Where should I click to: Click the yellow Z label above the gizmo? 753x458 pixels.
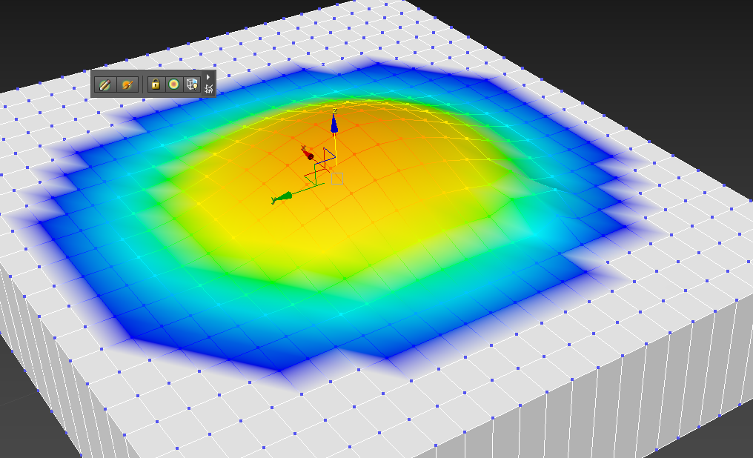[x=335, y=110]
